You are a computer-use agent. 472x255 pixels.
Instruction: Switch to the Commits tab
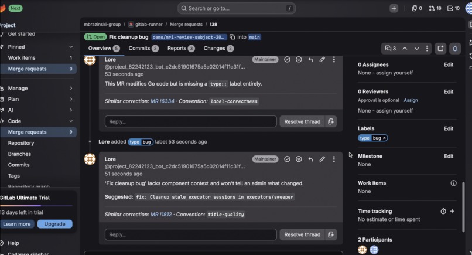143,49
